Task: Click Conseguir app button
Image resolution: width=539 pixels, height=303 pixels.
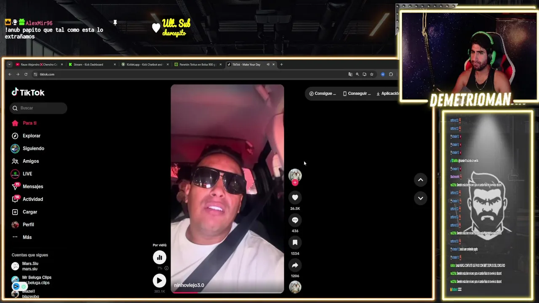Action: (357, 93)
